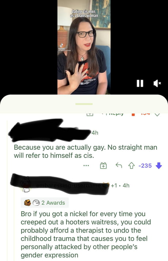Pause the playing TikTok video
Image resolution: width=168 pixels, height=261 pixels.
click(x=140, y=83)
